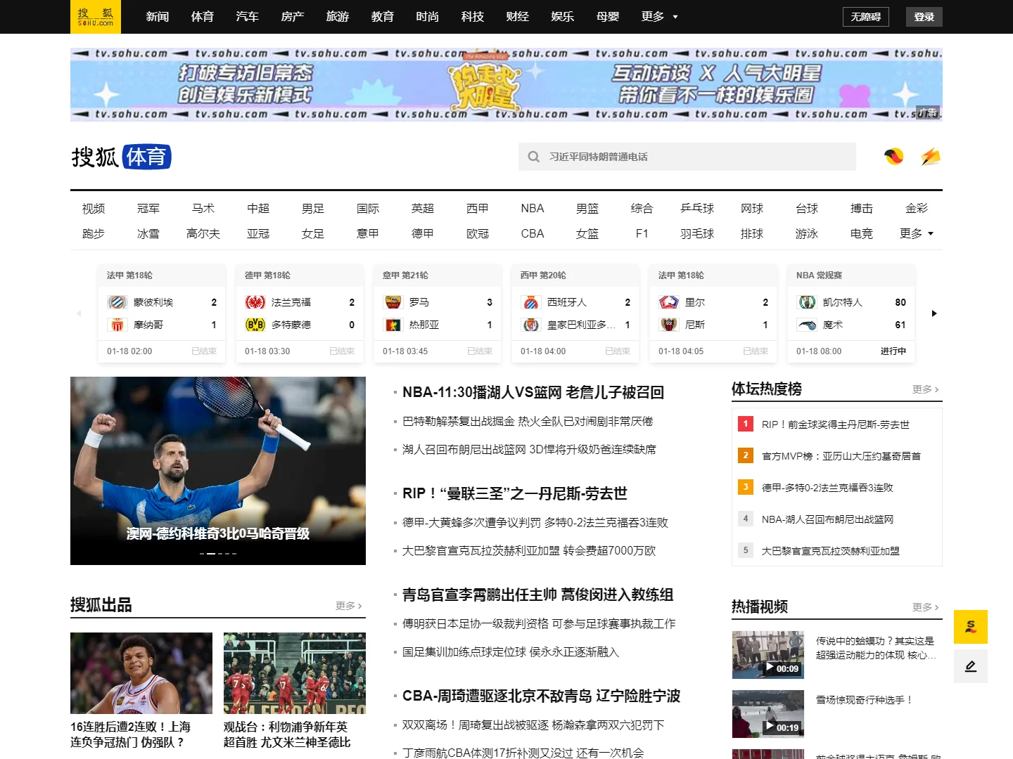Click the 多特蒙德 BVB team crest
The height and width of the screenshot is (759, 1013).
[x=255, y=325]
